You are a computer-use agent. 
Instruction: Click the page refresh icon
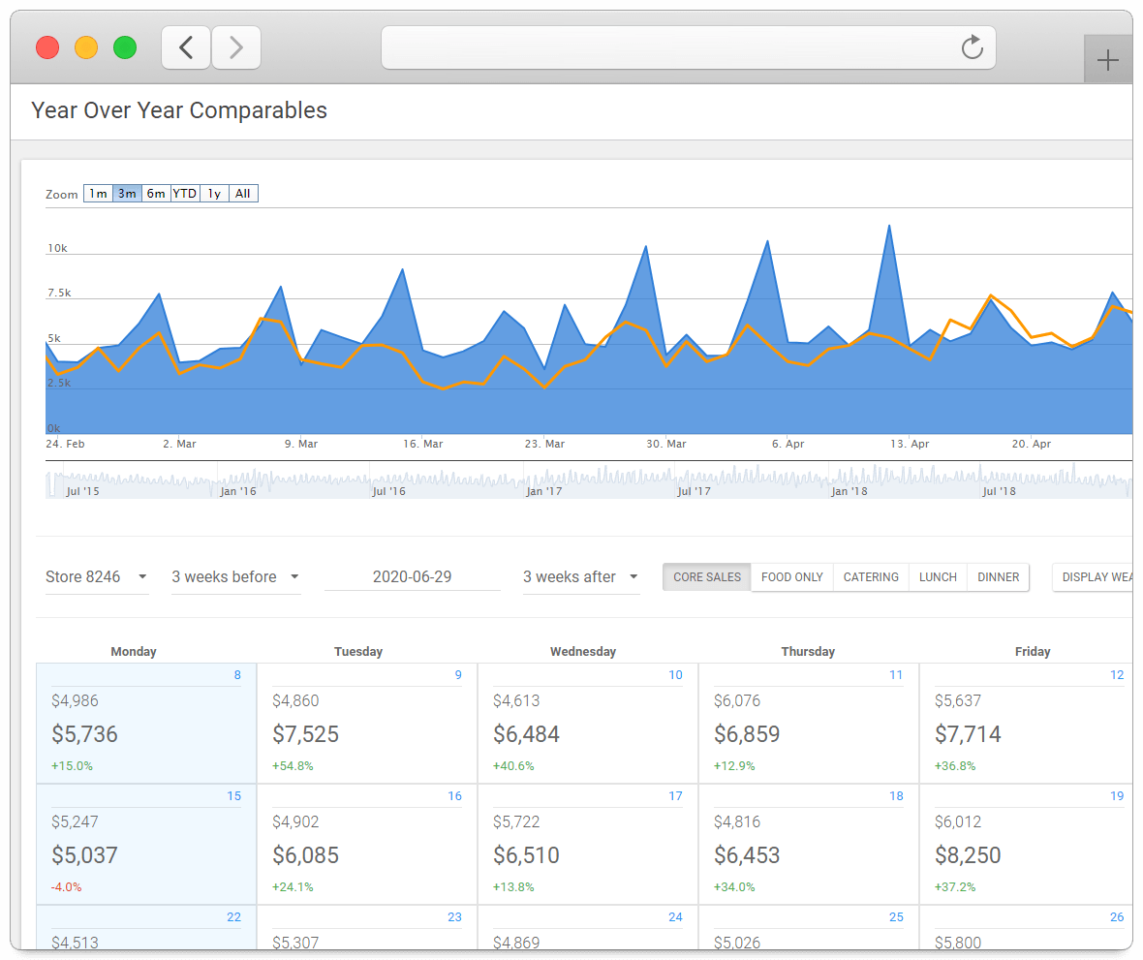pos(972,46)
